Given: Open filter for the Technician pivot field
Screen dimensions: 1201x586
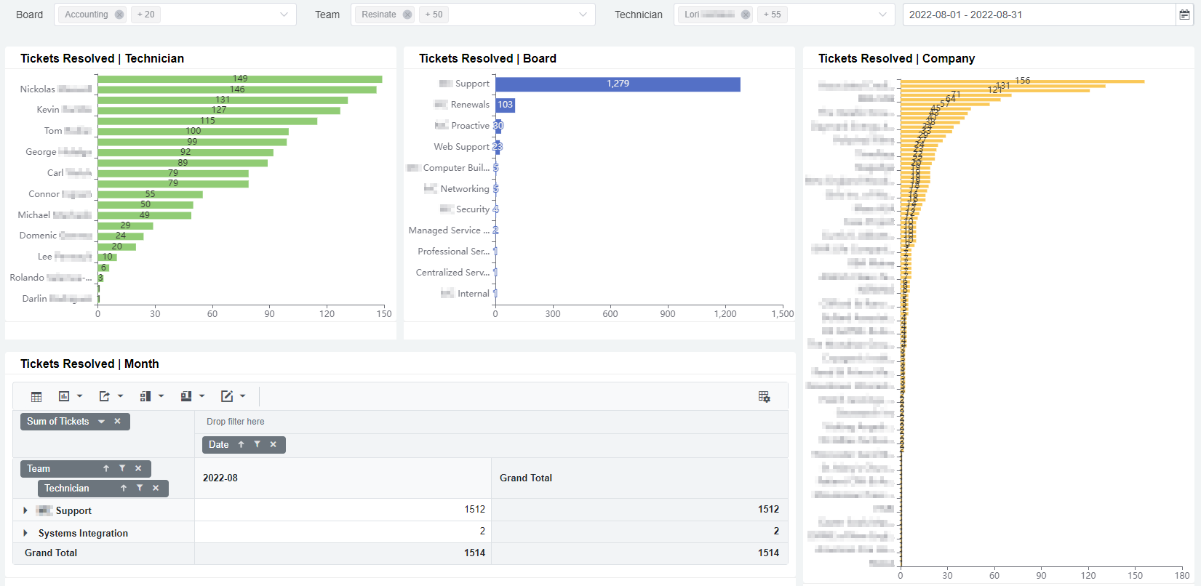Looking at the screenshot, I should pos(140,489).
